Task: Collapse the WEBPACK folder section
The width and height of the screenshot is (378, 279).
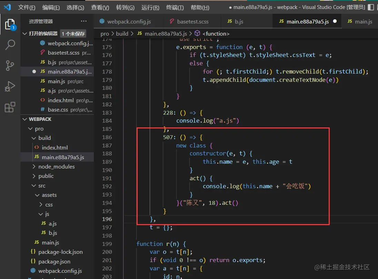Action: click(24, 119)
